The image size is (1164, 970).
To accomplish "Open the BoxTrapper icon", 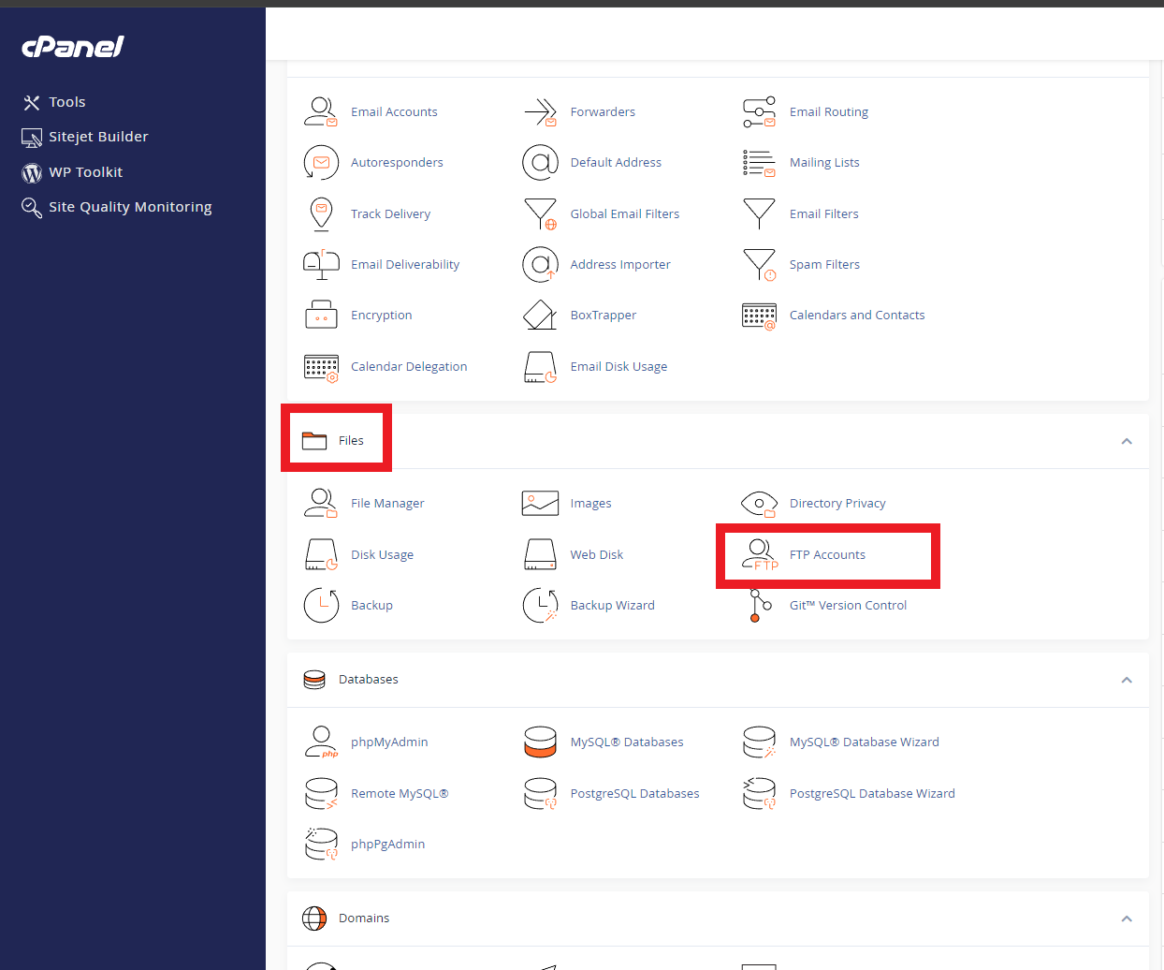I will point(540,315).
